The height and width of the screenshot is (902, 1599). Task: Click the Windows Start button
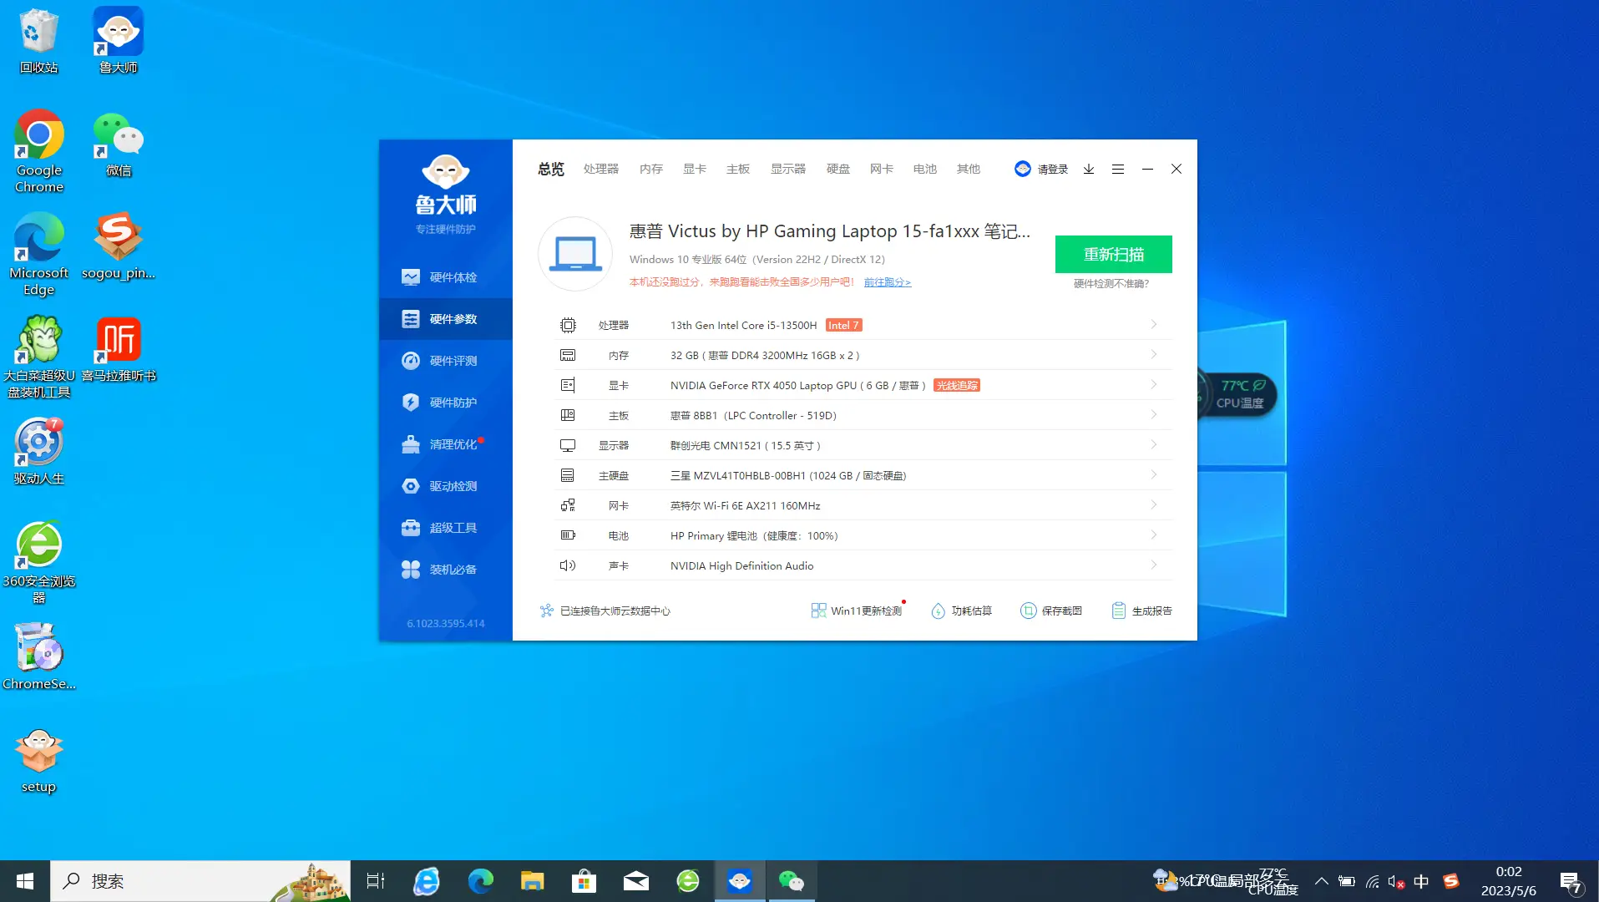click(x=25, y=881)
